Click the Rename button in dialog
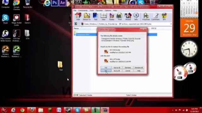The image size is (202, 113). (x=128, y=67)
